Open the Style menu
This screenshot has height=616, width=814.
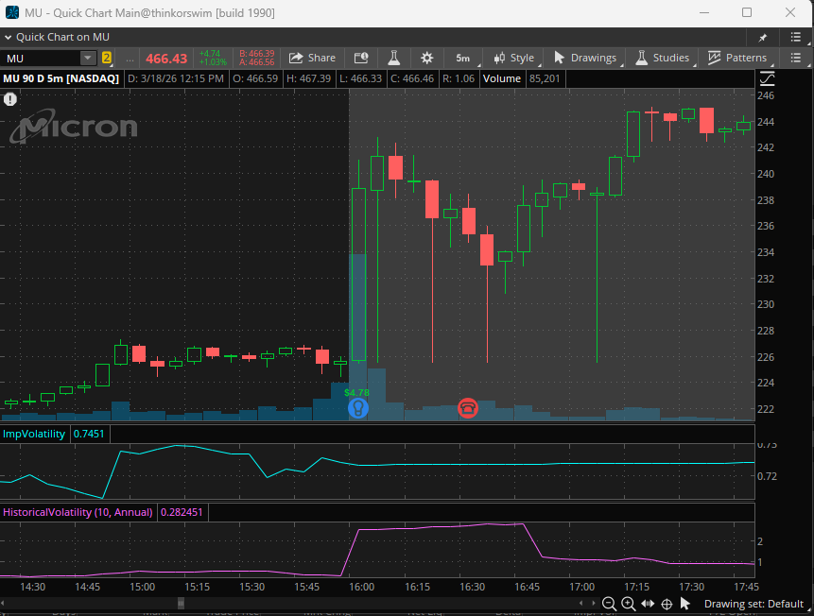(x=514, y=59)
